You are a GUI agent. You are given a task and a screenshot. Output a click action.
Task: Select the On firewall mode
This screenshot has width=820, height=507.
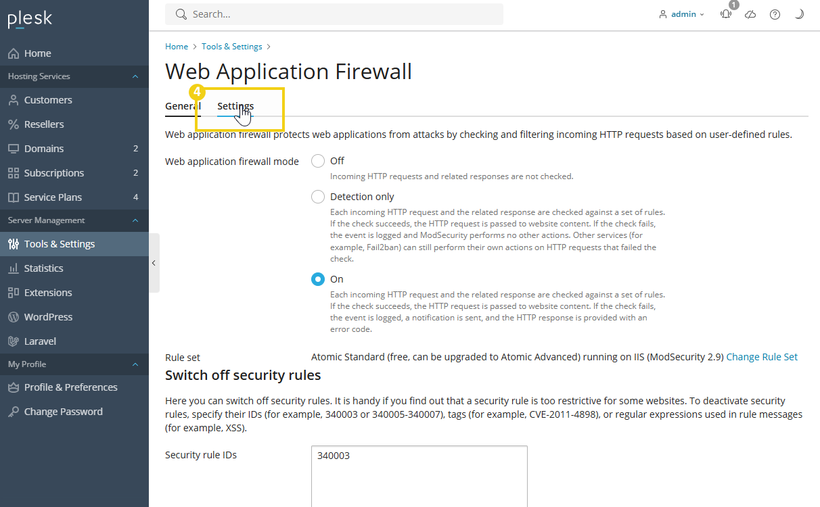click(x=318, y=279)
